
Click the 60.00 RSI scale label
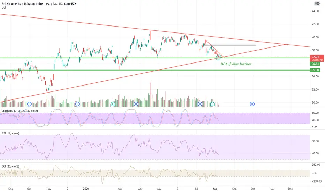tap(315, 141)
